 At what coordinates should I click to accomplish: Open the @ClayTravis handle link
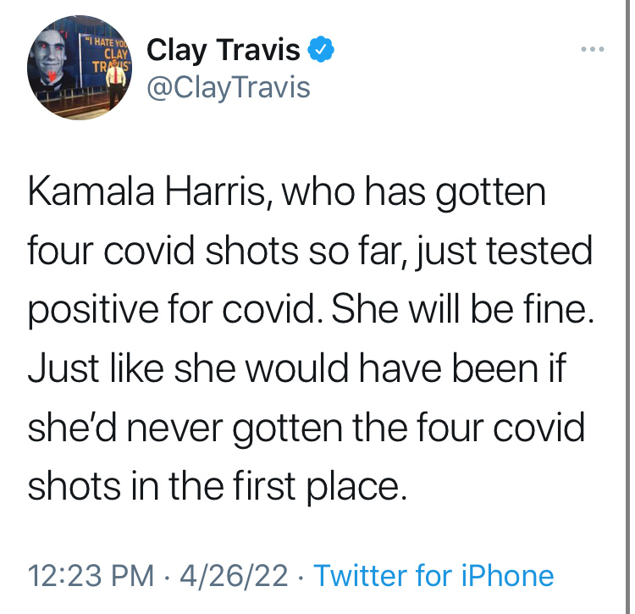(229, 87)
